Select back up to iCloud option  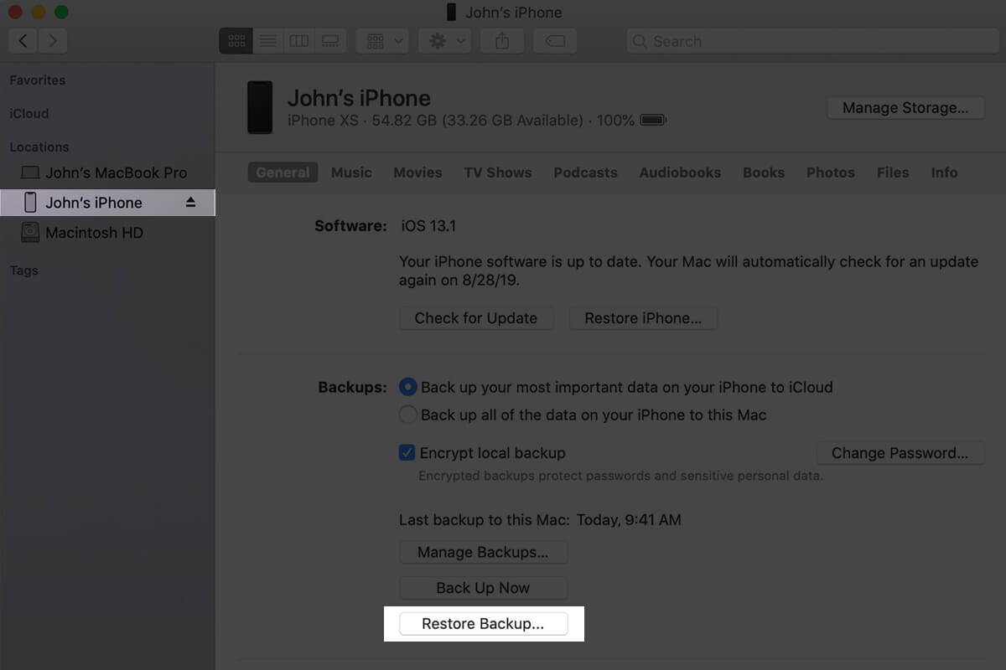407,387
